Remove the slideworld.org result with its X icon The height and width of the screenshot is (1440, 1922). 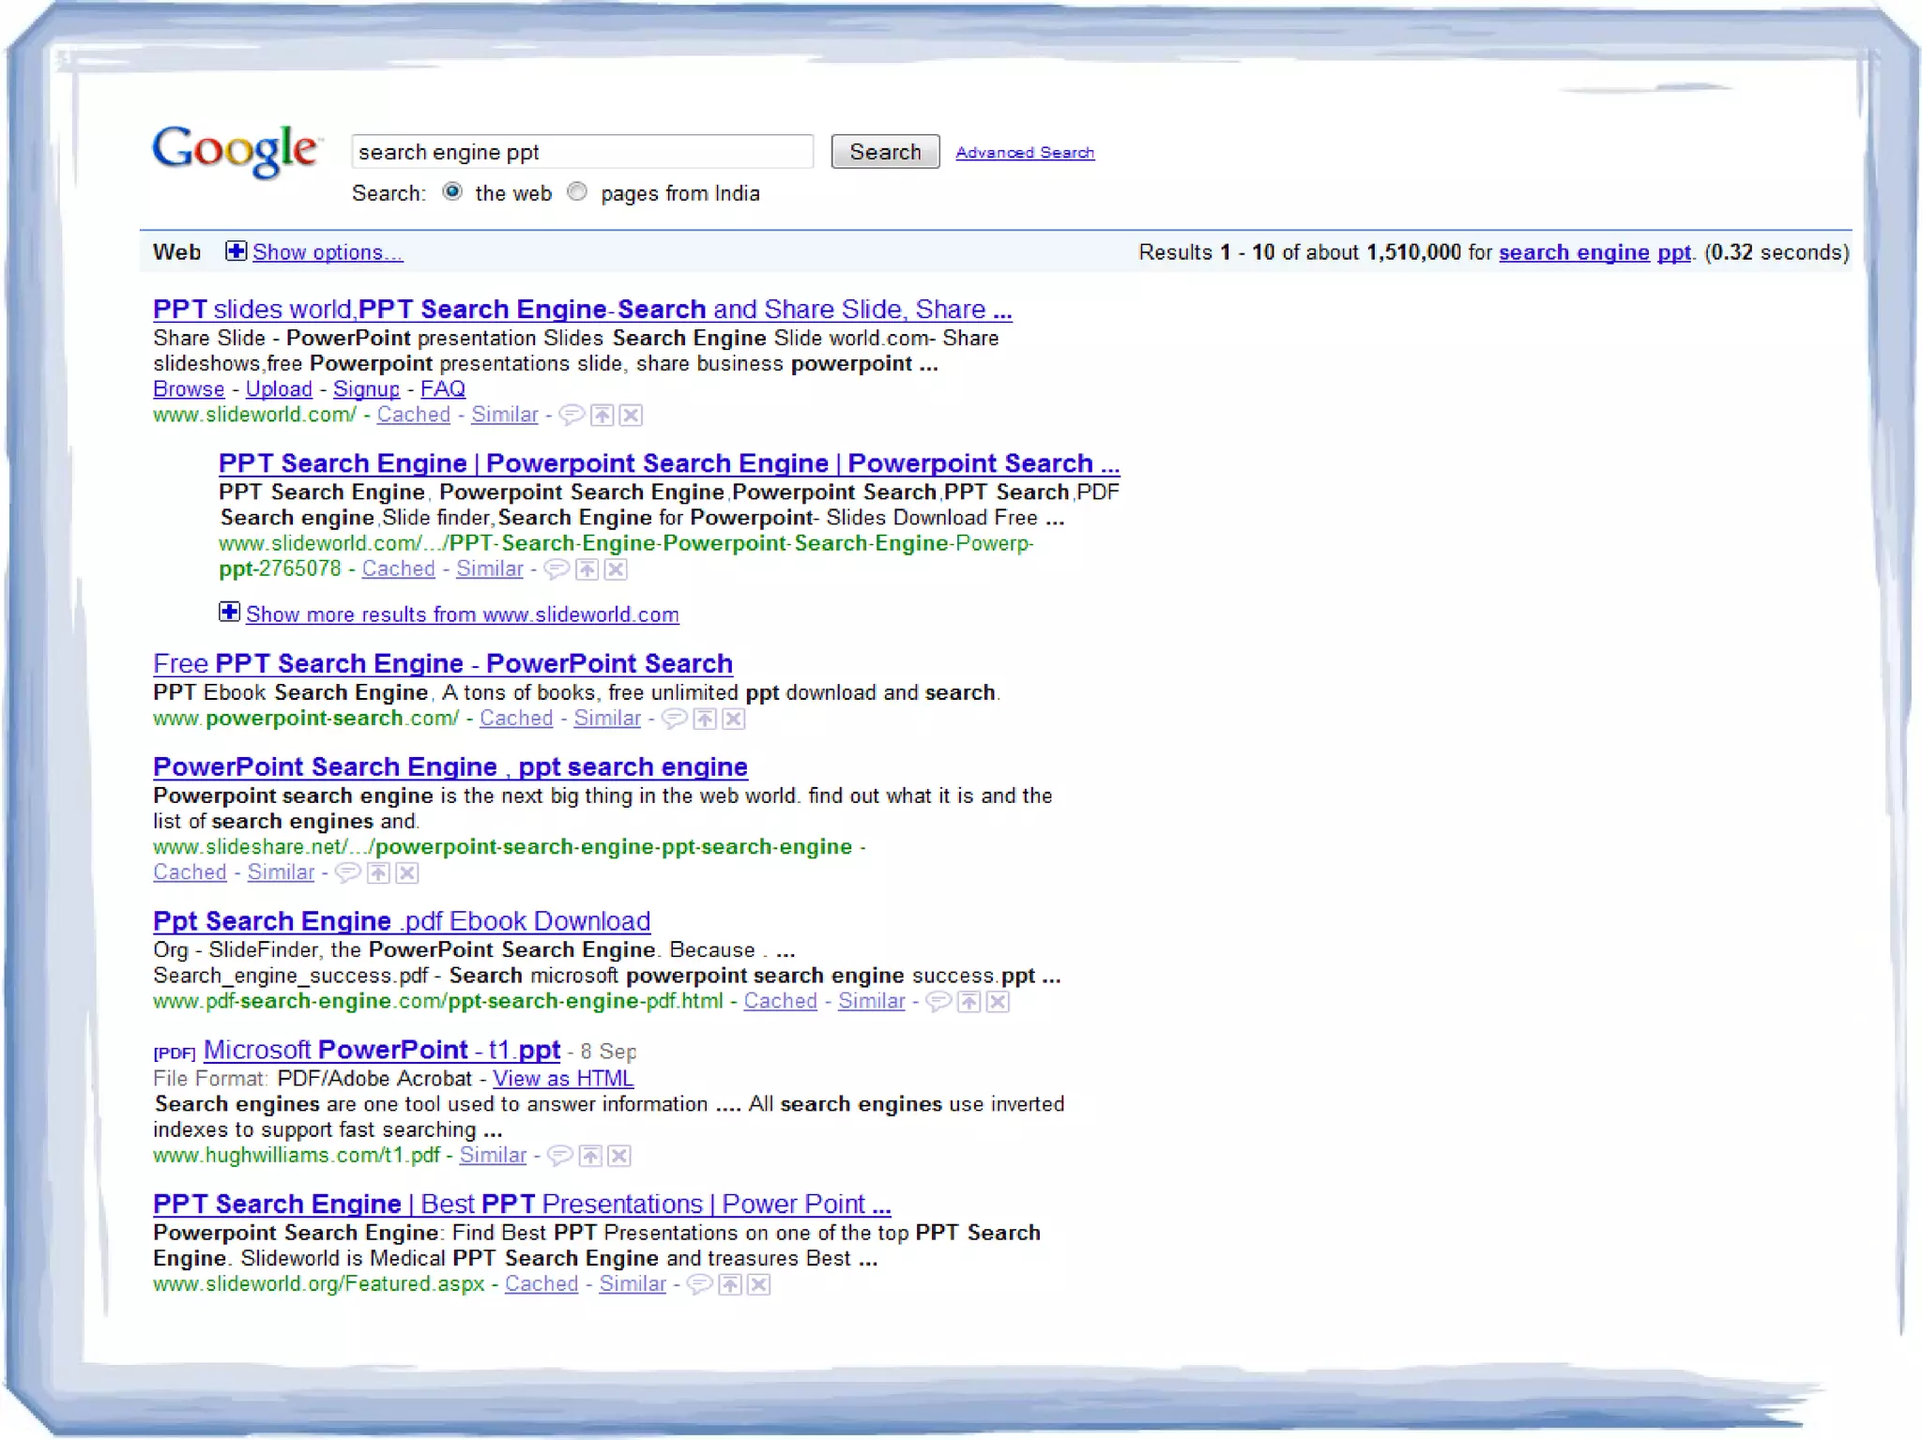759,1284
